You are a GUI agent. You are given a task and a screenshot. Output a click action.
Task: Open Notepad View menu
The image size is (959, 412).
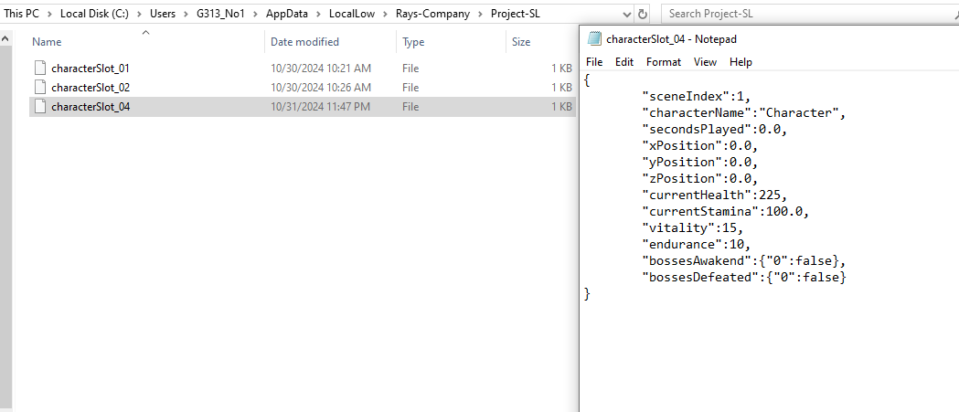(705, 62)
